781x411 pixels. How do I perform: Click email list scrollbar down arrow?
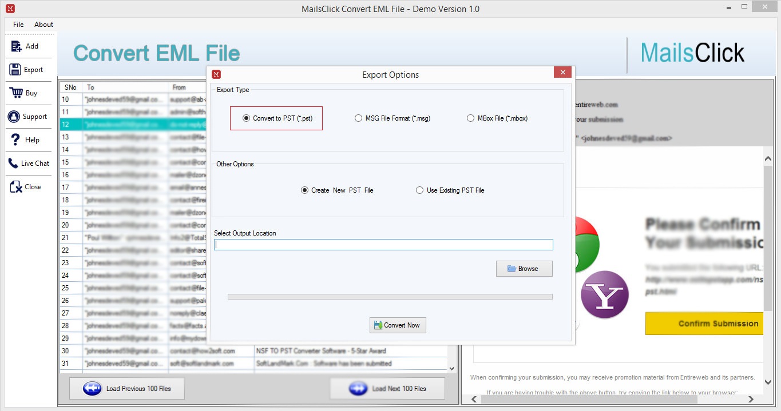pos(451,369)
